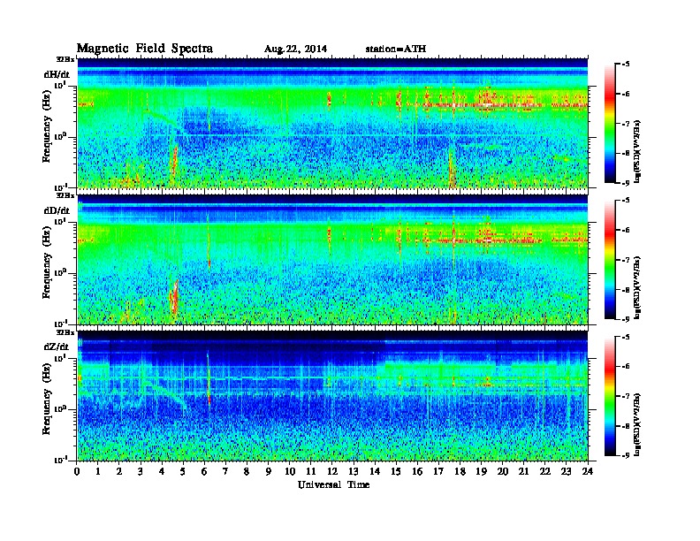Click the '0' hour tick label
Screen dimensions: 700x541
pyautogui.click(x=77, y=471)
